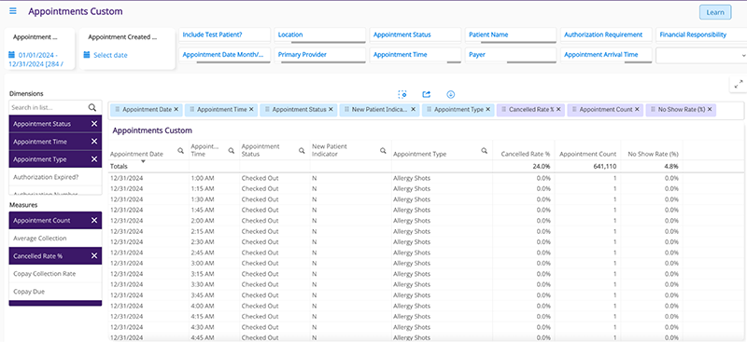Remove New Patient Indicator chip
The image size is (747, 342).
(x=413, y=109)
